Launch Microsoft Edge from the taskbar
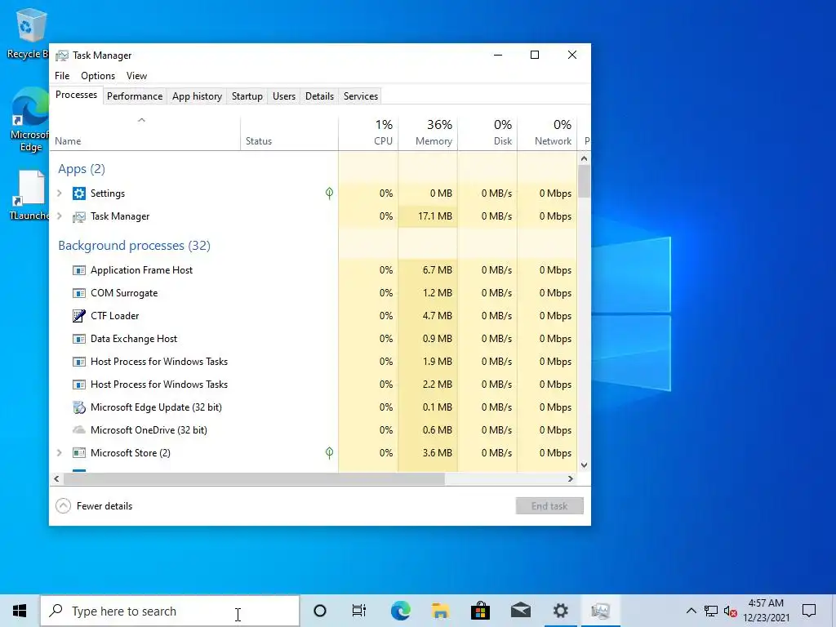 click(400, 611)
